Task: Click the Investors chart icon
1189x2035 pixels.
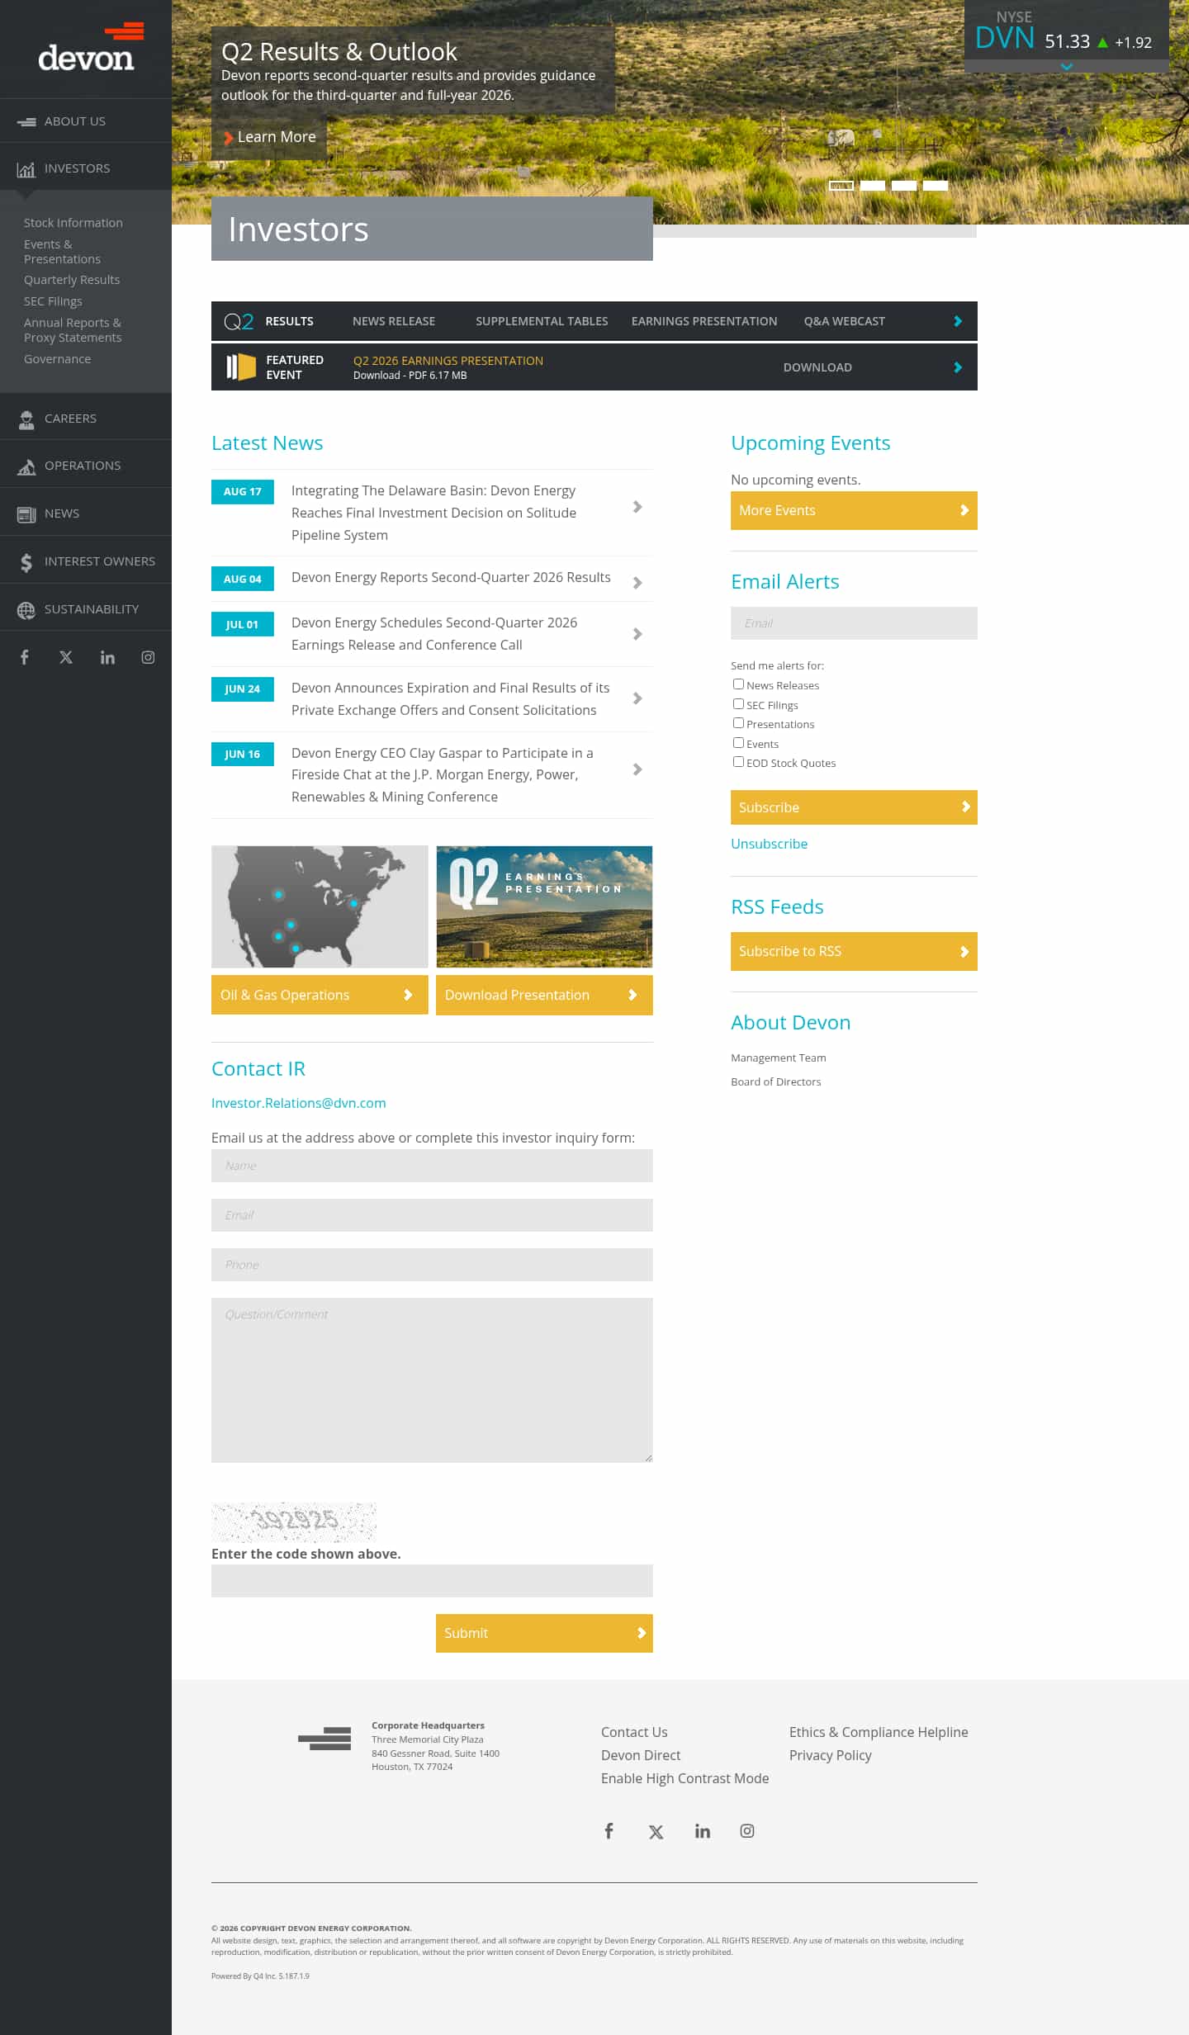Action: click(x=26, y=169)
